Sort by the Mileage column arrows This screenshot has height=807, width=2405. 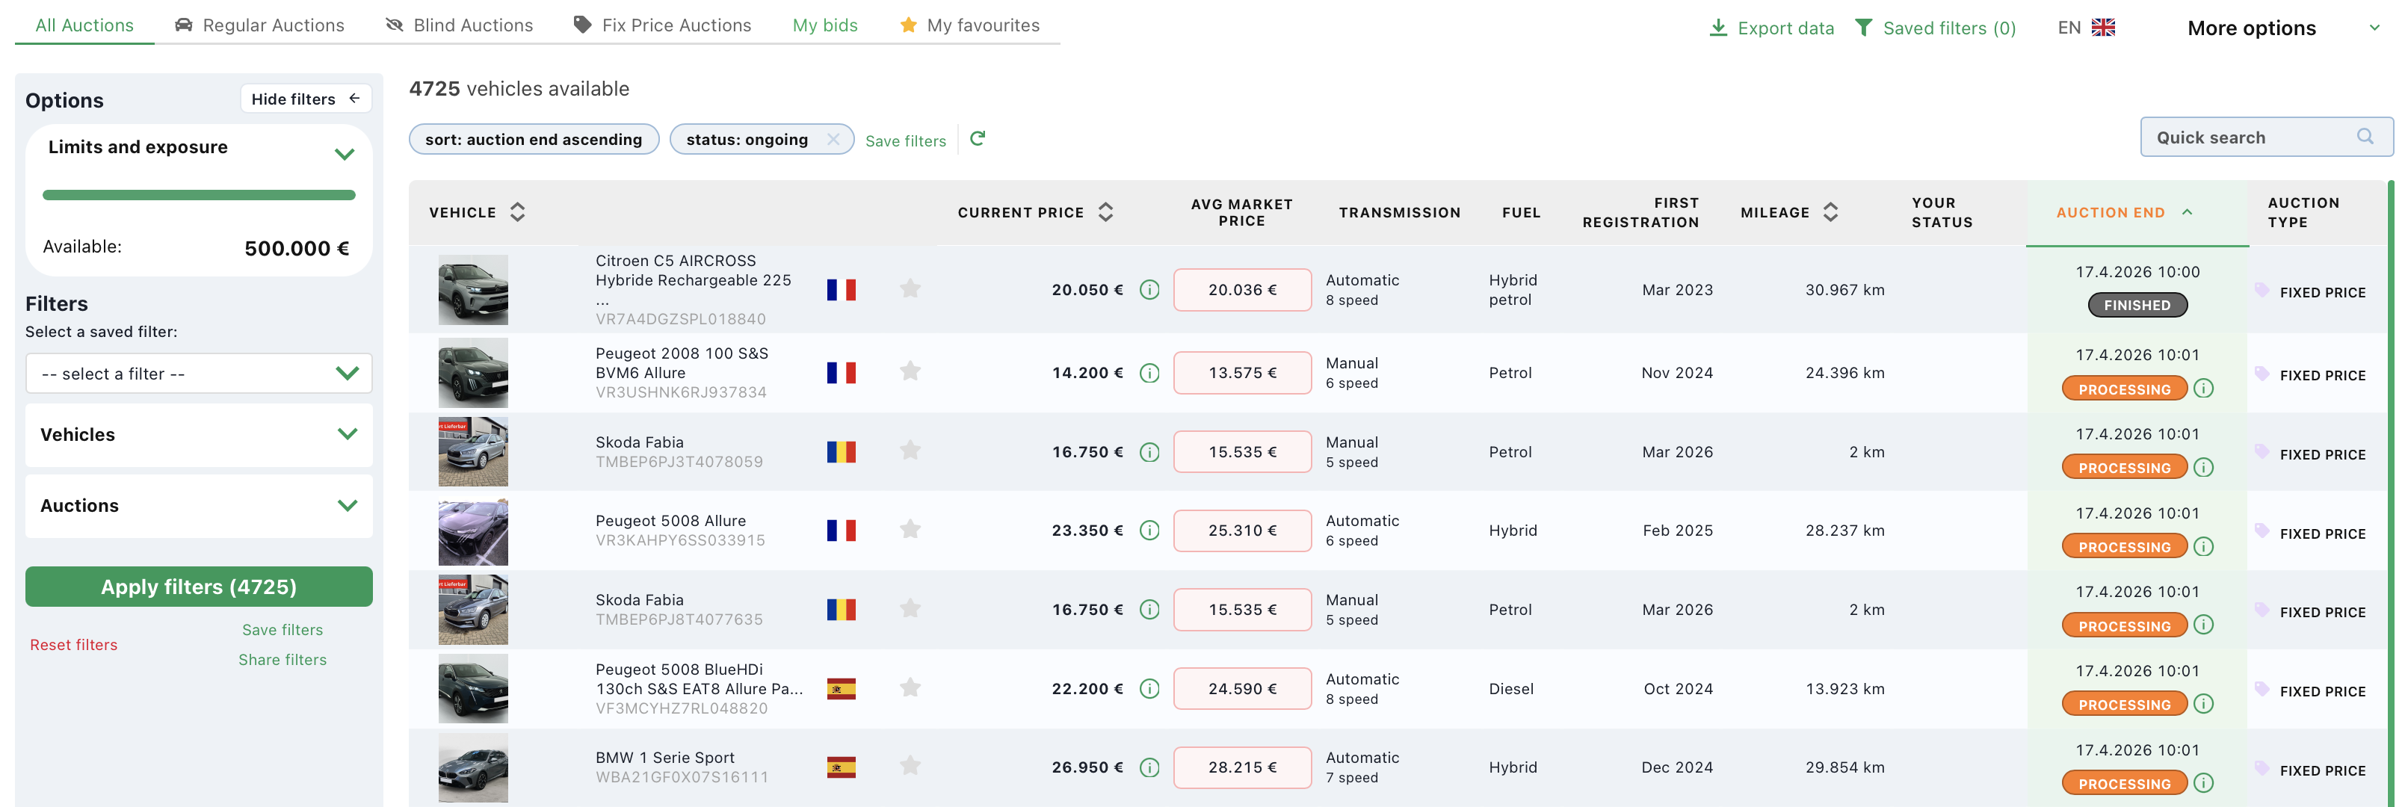tap(1830, 213)
